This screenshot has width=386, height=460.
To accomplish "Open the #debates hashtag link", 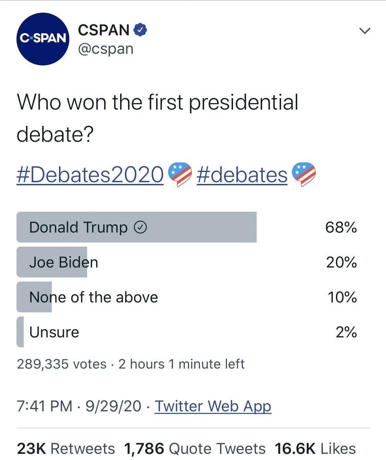I will [x=242, y=175].
